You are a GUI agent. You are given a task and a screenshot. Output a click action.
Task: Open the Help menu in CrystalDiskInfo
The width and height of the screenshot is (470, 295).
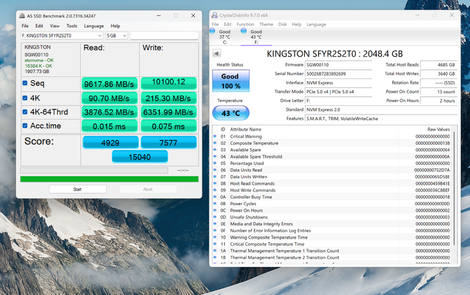(x=297, y=24)
